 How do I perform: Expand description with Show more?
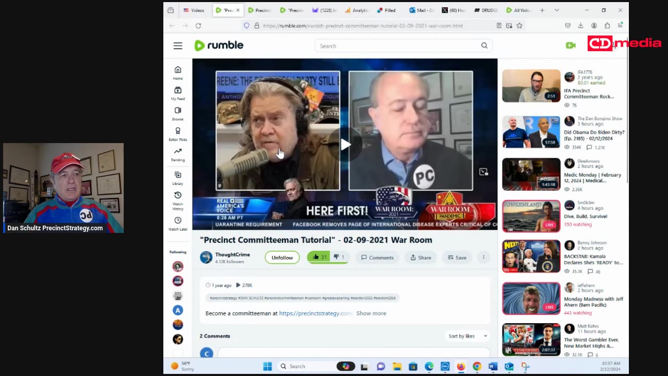pyautogui.click(x=371, y=313)
